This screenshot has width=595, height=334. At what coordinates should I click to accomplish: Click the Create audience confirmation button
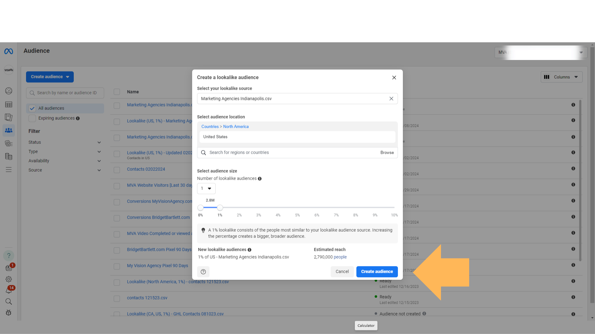377,271
